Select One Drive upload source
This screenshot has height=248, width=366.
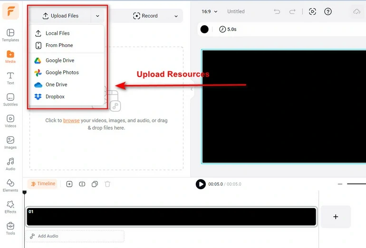tap(67, 85)
